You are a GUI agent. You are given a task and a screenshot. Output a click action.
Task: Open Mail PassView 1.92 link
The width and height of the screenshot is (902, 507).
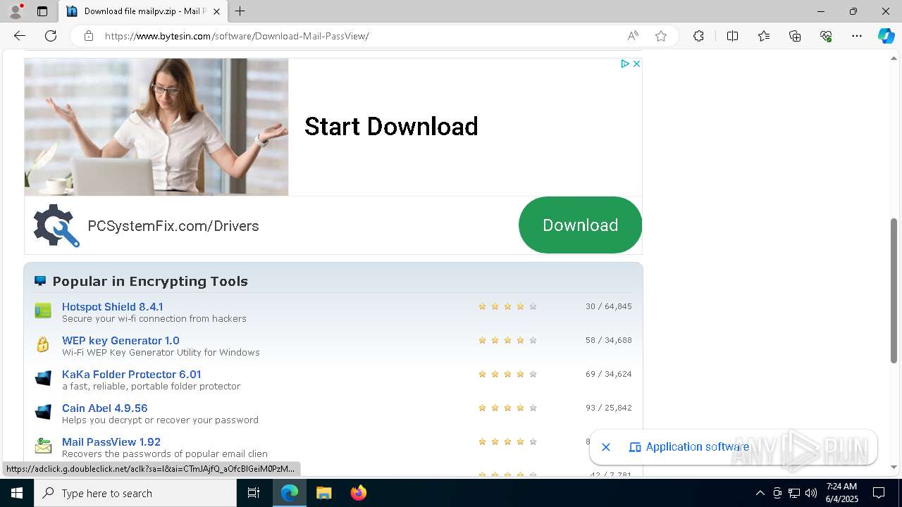[x=111, y=442]
